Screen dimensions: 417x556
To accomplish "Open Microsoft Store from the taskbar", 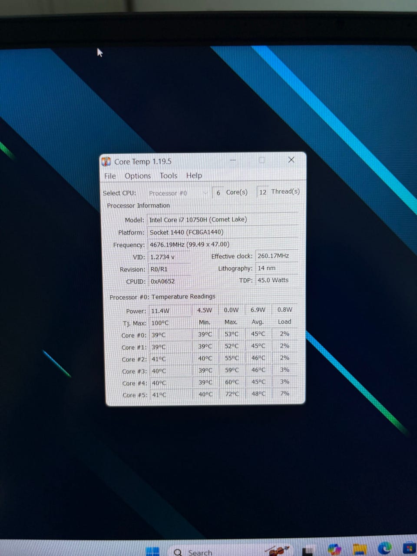I will 409,548.
